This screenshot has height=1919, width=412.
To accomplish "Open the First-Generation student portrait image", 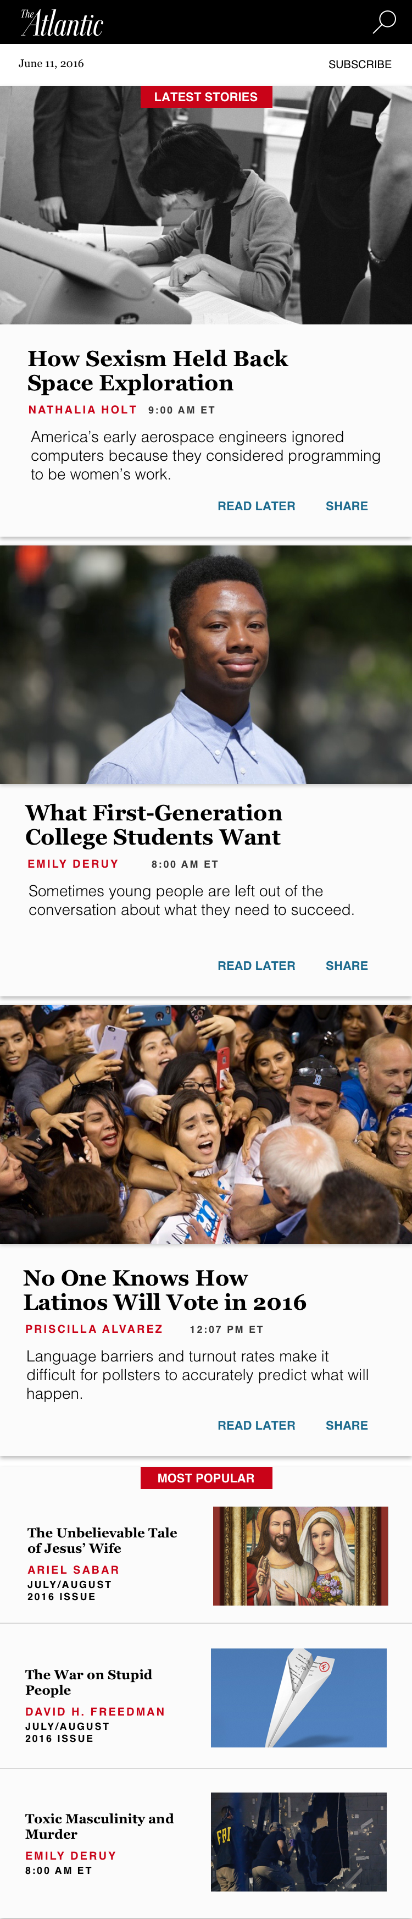I will tap(206, 664).
